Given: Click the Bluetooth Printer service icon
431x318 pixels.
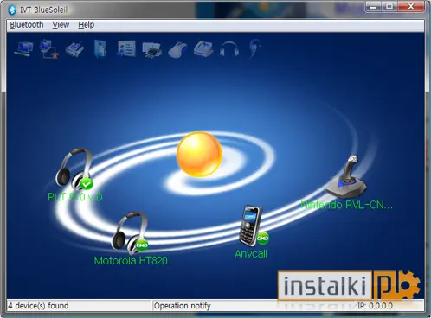Looking at the screenshot, I should [x=152, y=50].
